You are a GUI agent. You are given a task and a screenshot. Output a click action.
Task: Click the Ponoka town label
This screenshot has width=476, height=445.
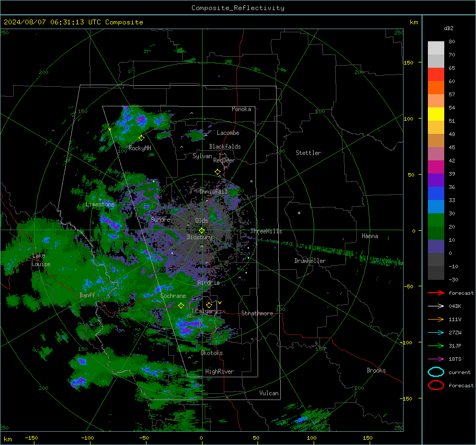(x=241, y=109)
